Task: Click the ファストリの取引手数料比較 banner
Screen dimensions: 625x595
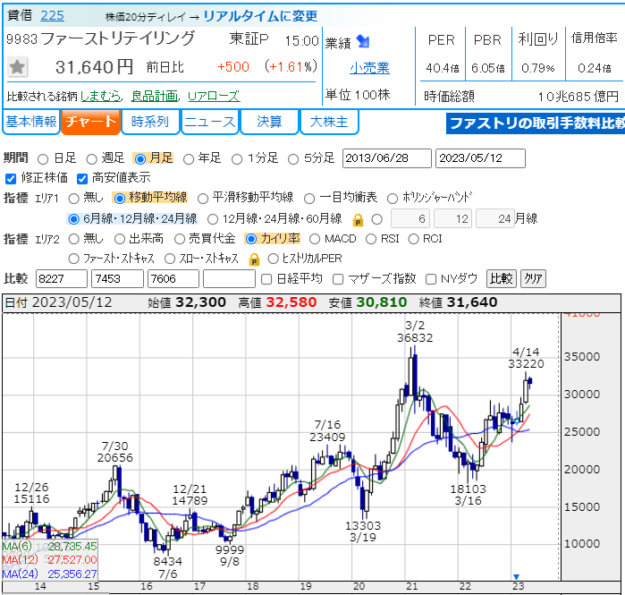Action: click(x=536, y=123)
